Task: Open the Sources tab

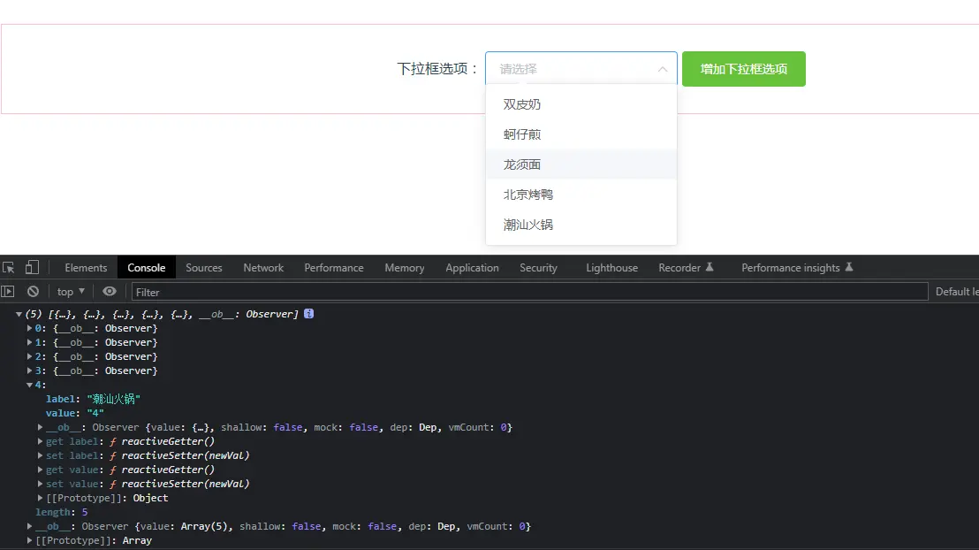Action: tap(204, 268)
